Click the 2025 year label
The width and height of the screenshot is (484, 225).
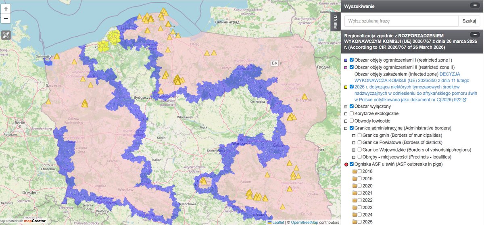(x=367, y=222)
